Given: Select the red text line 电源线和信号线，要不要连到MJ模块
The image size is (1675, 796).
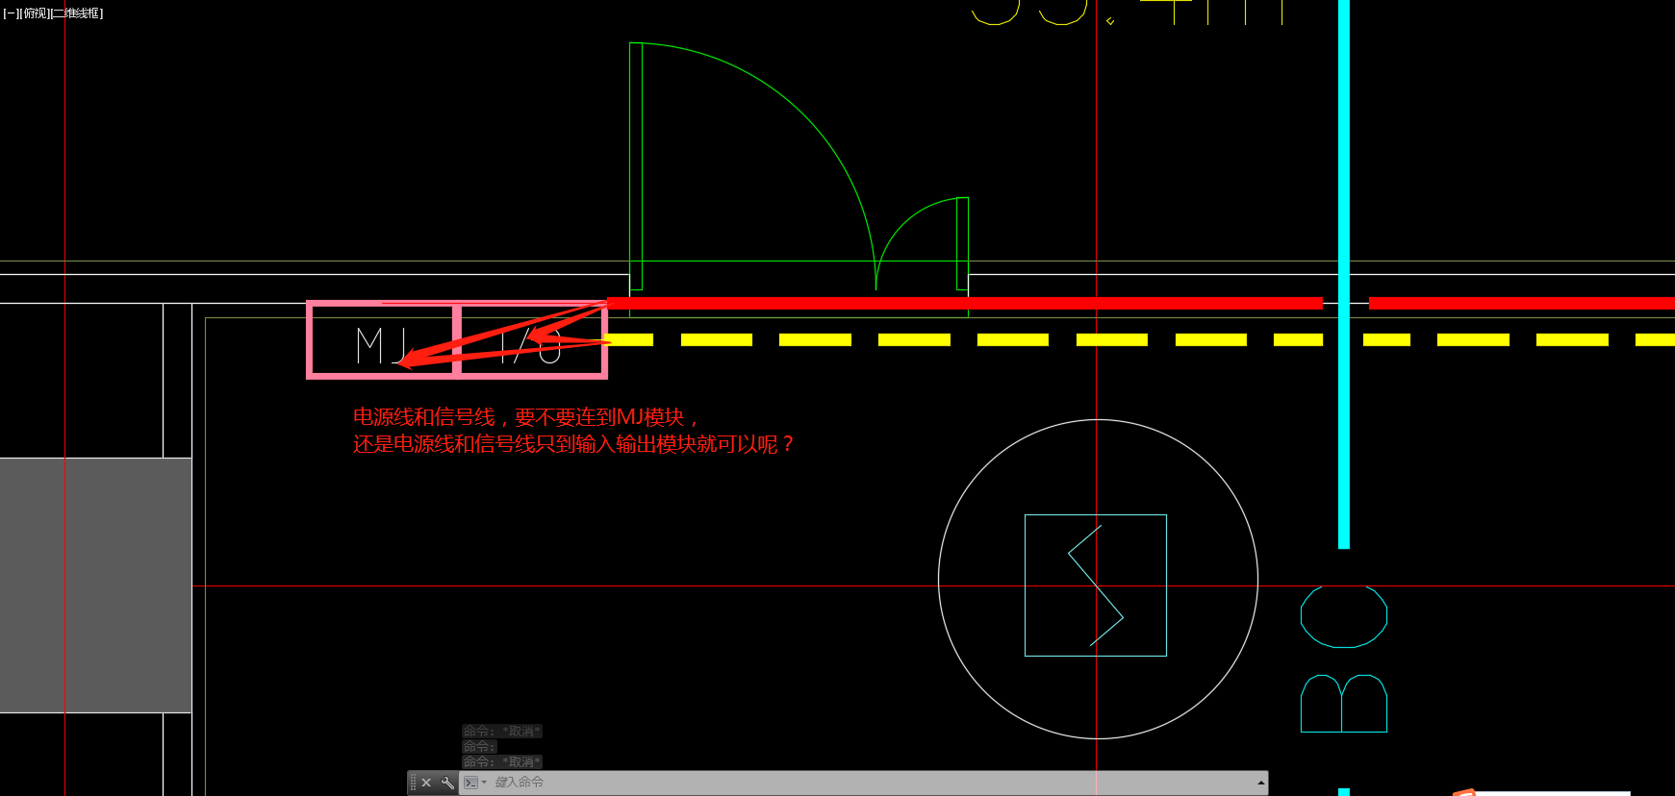Looking at the screenshot, I should pos(525,417).
